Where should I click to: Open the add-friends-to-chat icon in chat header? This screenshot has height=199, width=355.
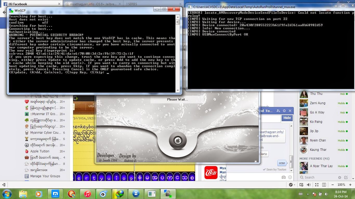278,111
